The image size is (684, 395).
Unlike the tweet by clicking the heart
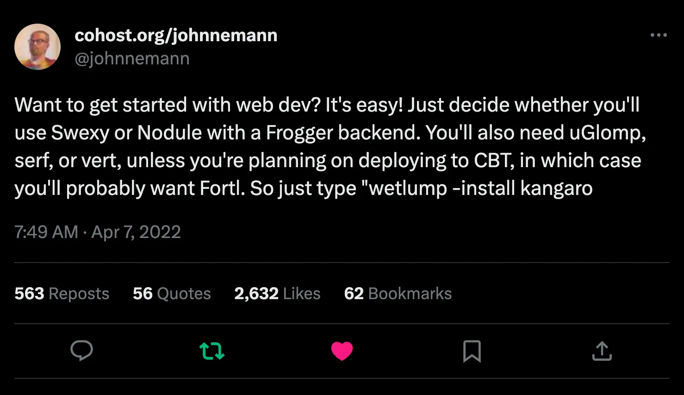click(x=342, y=351)
